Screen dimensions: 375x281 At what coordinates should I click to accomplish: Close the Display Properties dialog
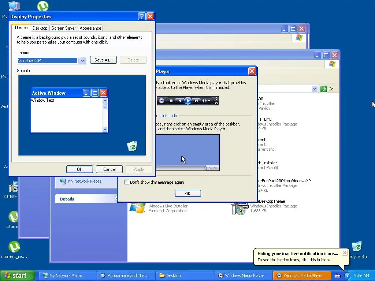click(x=150, y=16)
